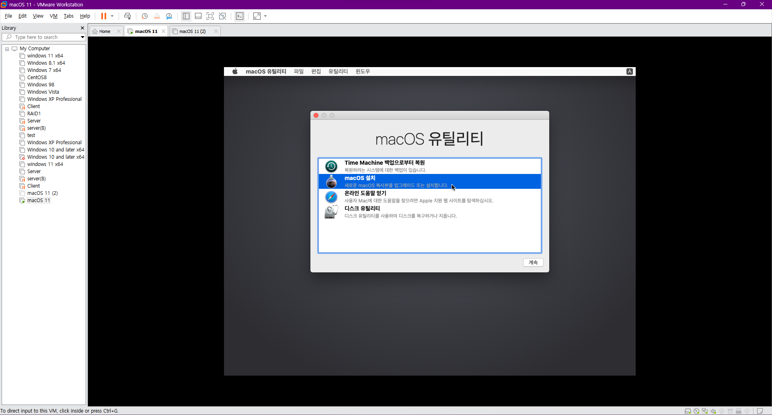The image size is (772, 415).
Task: Open the 파일 menu in macOS
Action: point(299,72)
